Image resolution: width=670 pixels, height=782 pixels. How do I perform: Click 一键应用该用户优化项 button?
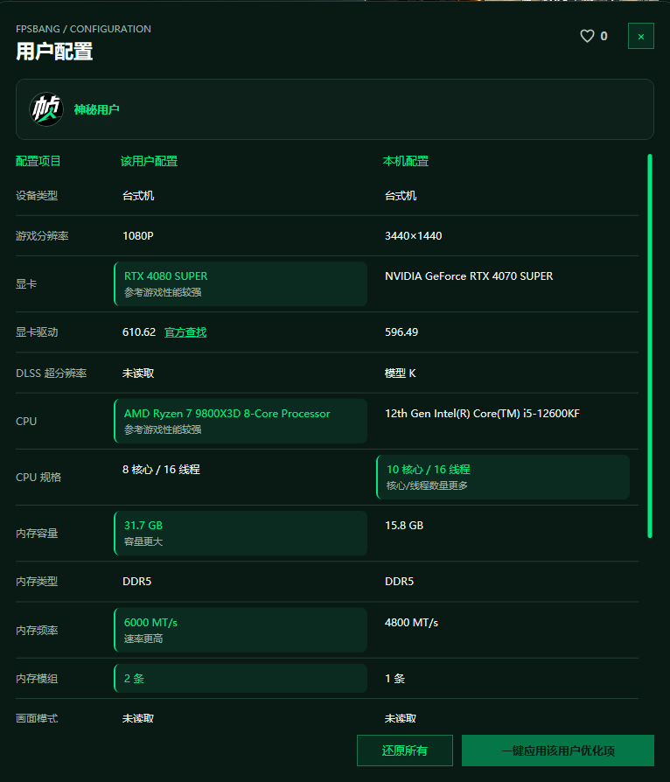[558, 751]
